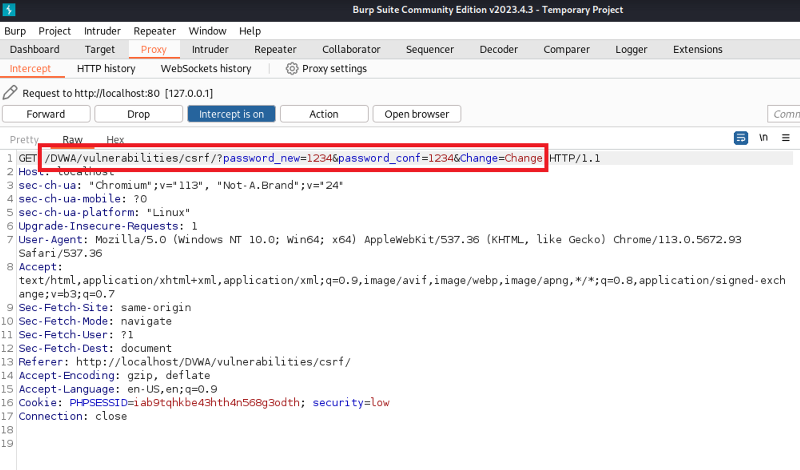
Task: Click the Proxy settings gear icon
Action: point(292,69)
